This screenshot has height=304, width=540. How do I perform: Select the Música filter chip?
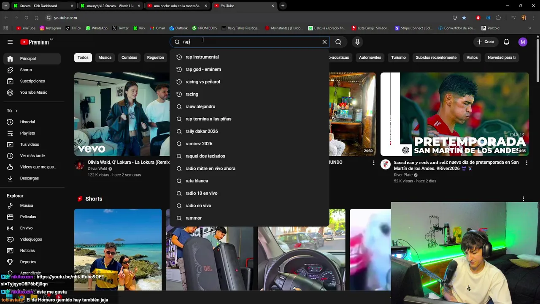pyautogui.click(x=105, y=57)
